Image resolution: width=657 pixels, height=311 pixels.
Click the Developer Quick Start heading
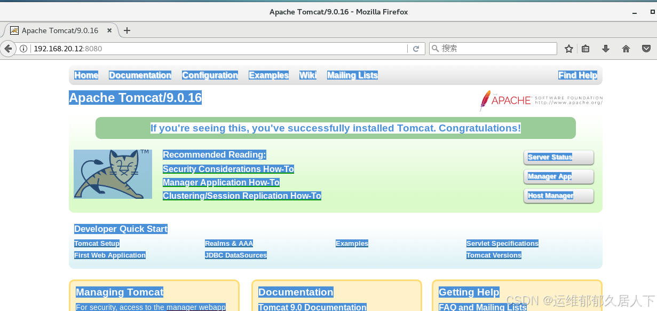pos(121,229)
